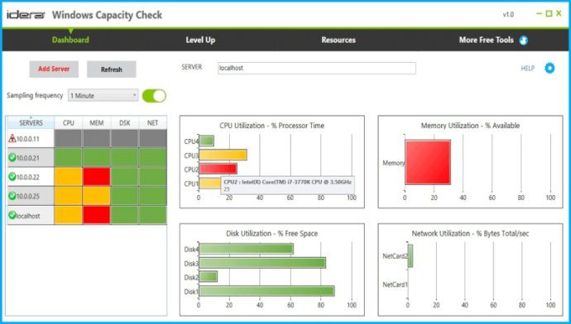
Task: Open the More Free Tools tab
Action: [486, 40]
